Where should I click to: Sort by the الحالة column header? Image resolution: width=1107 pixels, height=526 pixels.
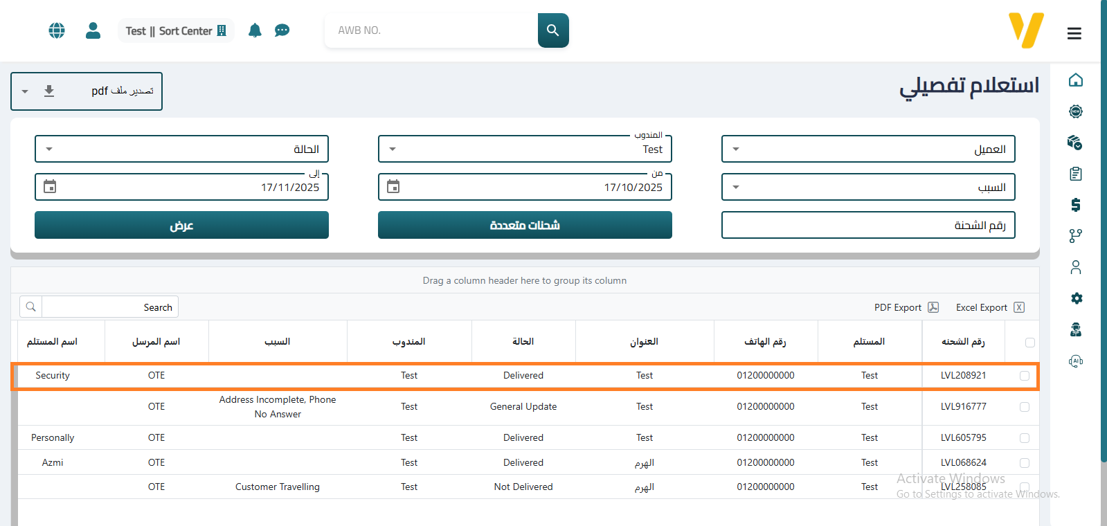click(523, 341)
